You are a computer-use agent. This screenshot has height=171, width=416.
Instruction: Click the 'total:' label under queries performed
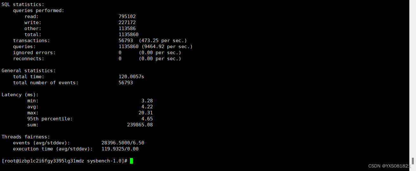33,35
